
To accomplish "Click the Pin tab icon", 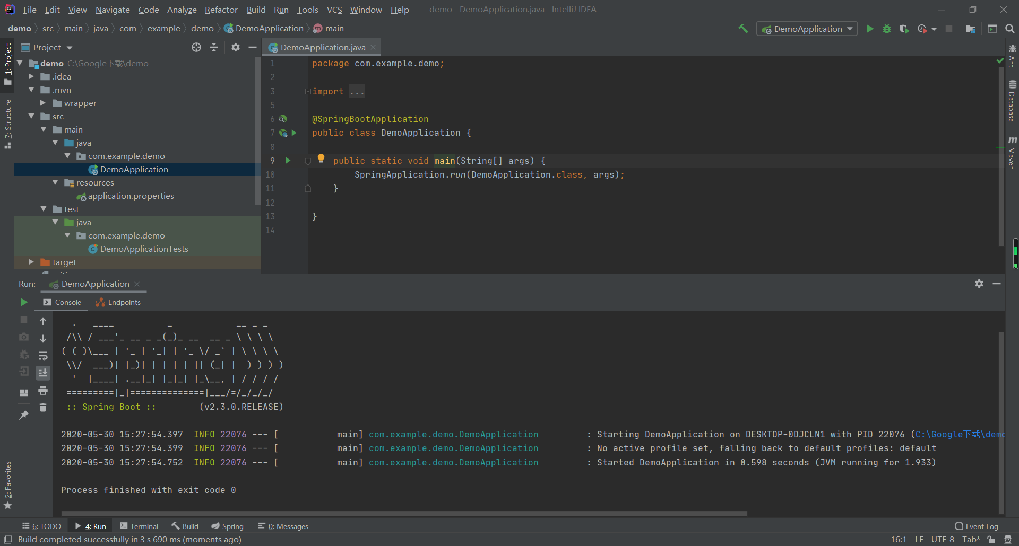I will [24, 415].
